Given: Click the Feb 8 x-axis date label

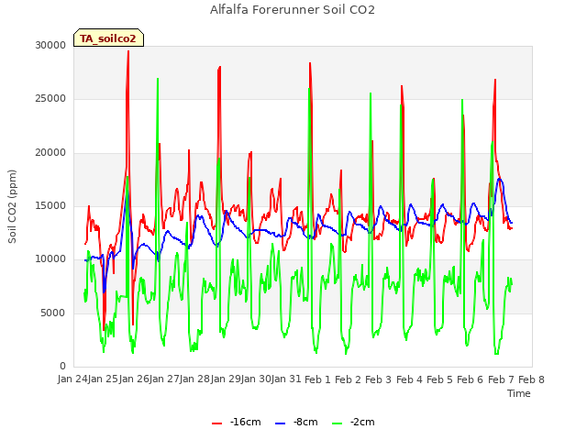Looking at the screenshot, I should [531, 379].
